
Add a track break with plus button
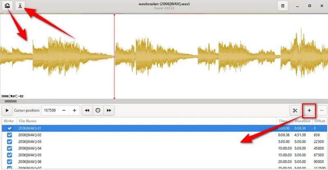click(309, 110)
